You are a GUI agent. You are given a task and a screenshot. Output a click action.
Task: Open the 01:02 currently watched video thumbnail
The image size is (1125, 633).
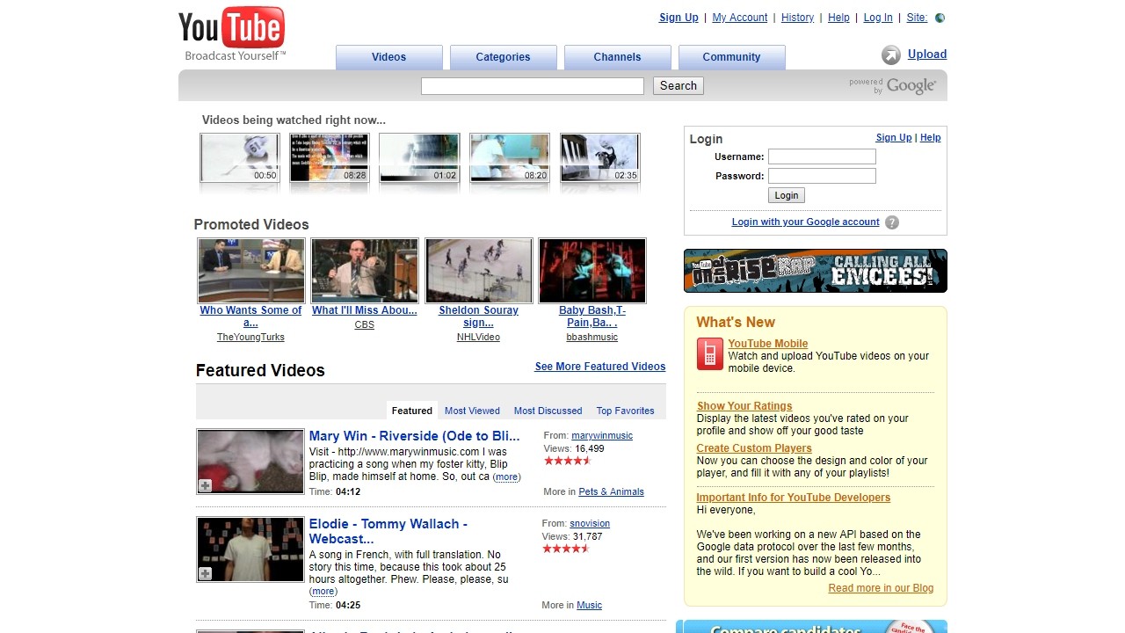click(419, 158)
